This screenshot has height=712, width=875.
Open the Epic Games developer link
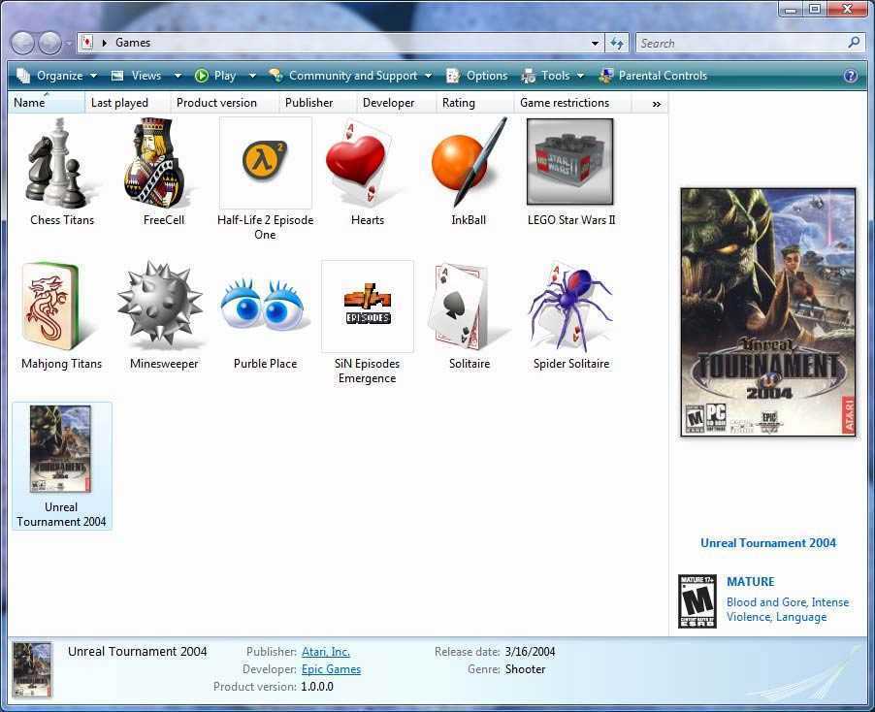(x=331, y=669)
